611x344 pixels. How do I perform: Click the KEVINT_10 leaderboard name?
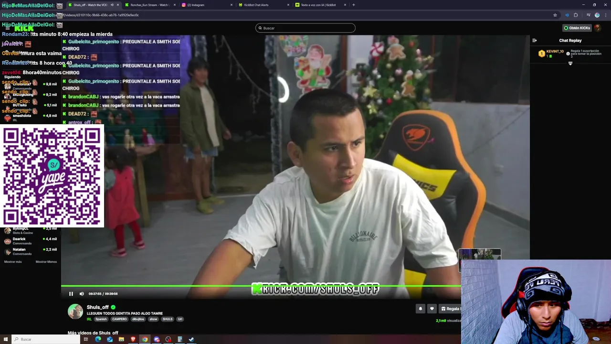555,51
